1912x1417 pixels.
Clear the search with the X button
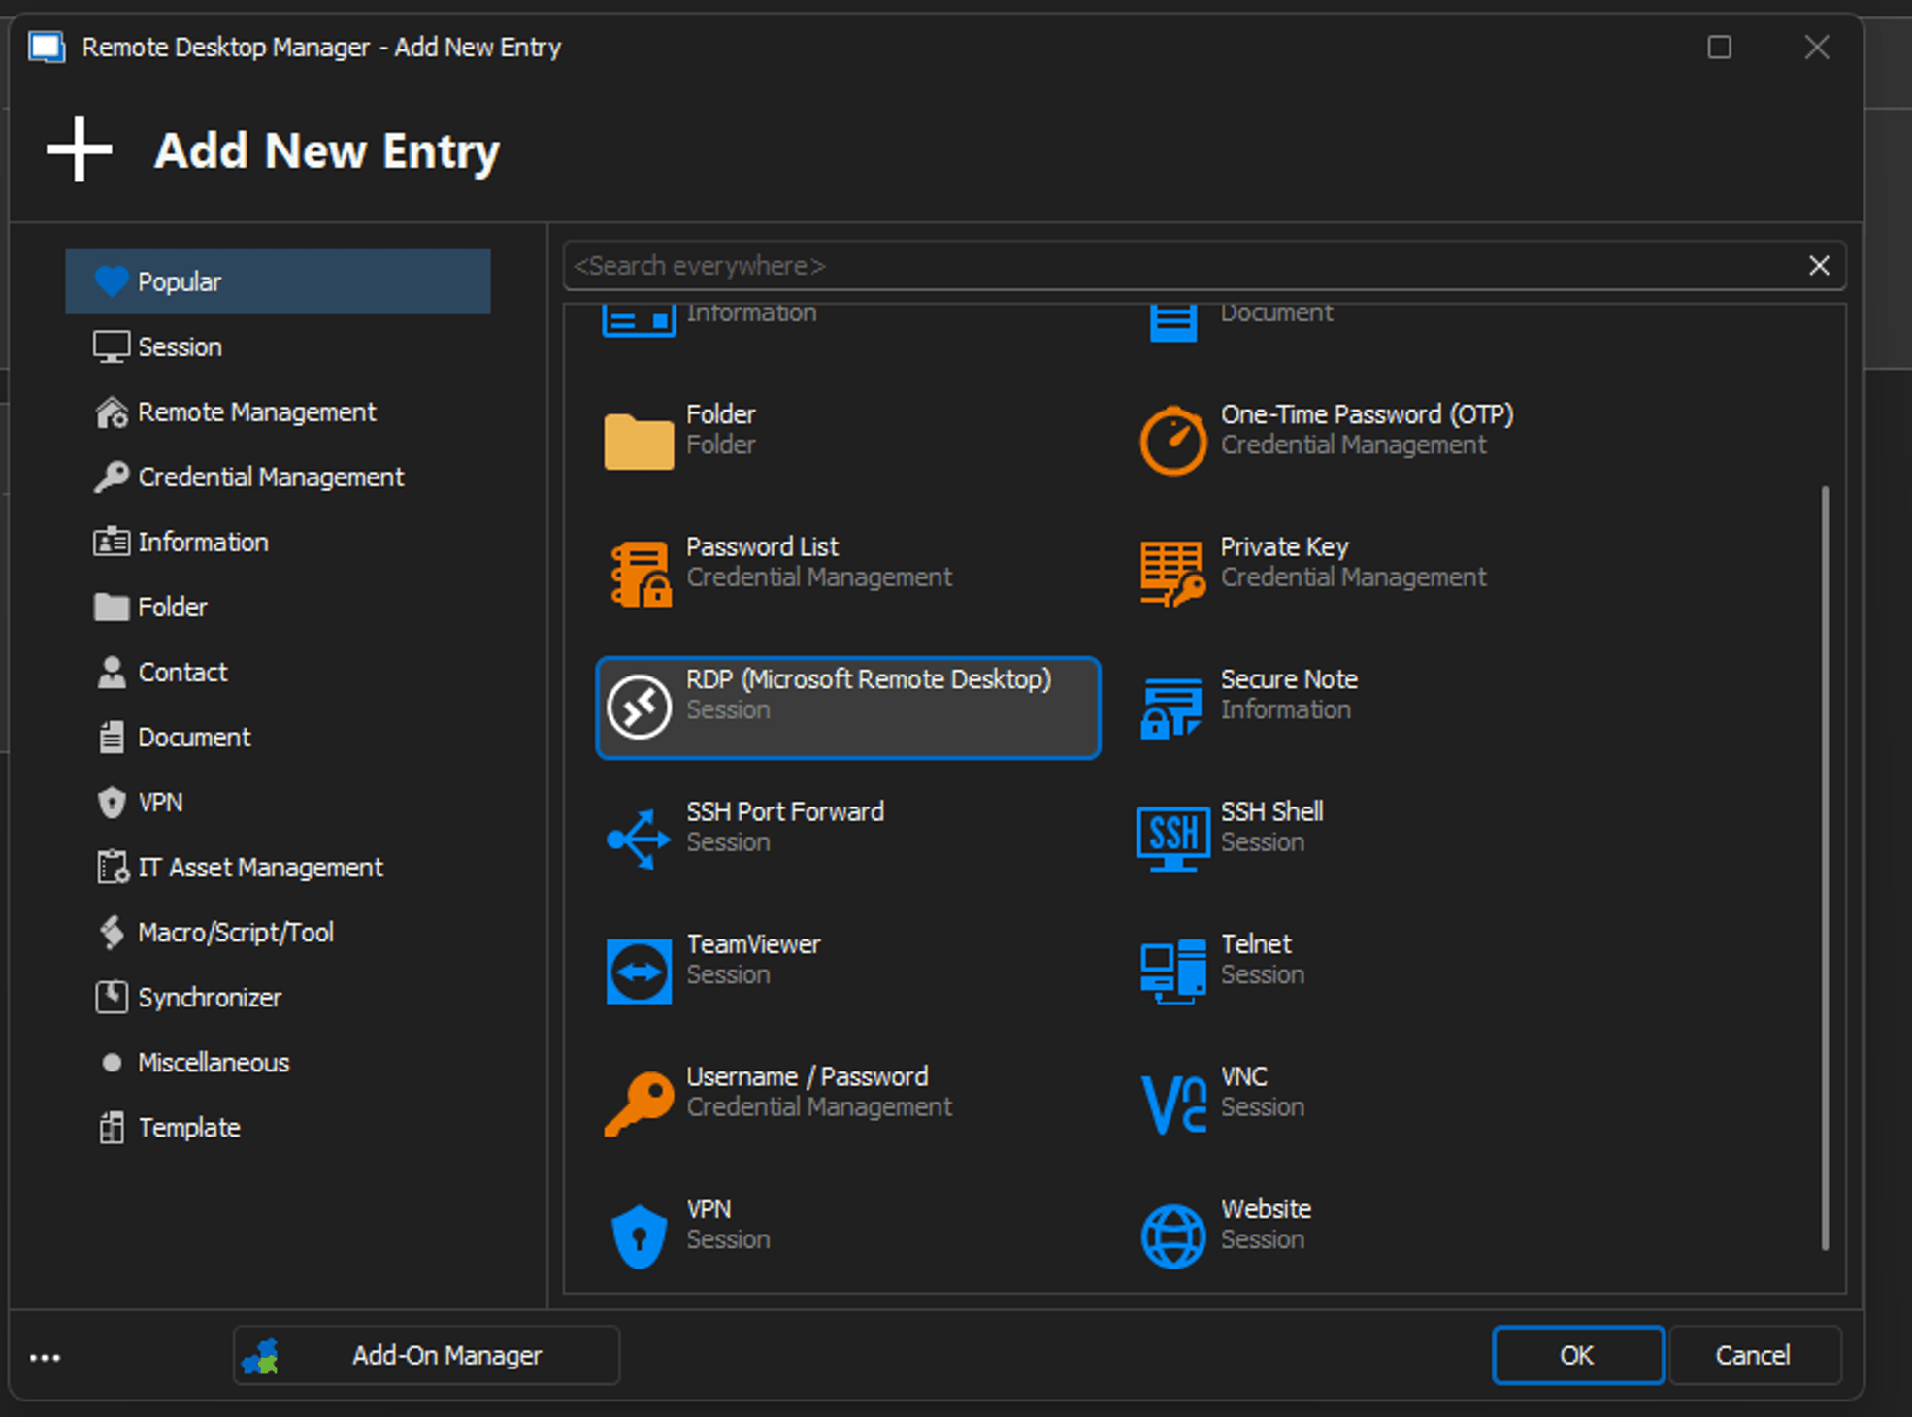click(1819, 266)
